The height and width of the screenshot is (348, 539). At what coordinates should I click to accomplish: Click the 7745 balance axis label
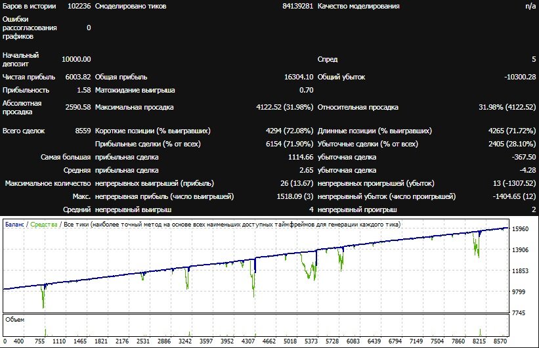tap(519, 313)
